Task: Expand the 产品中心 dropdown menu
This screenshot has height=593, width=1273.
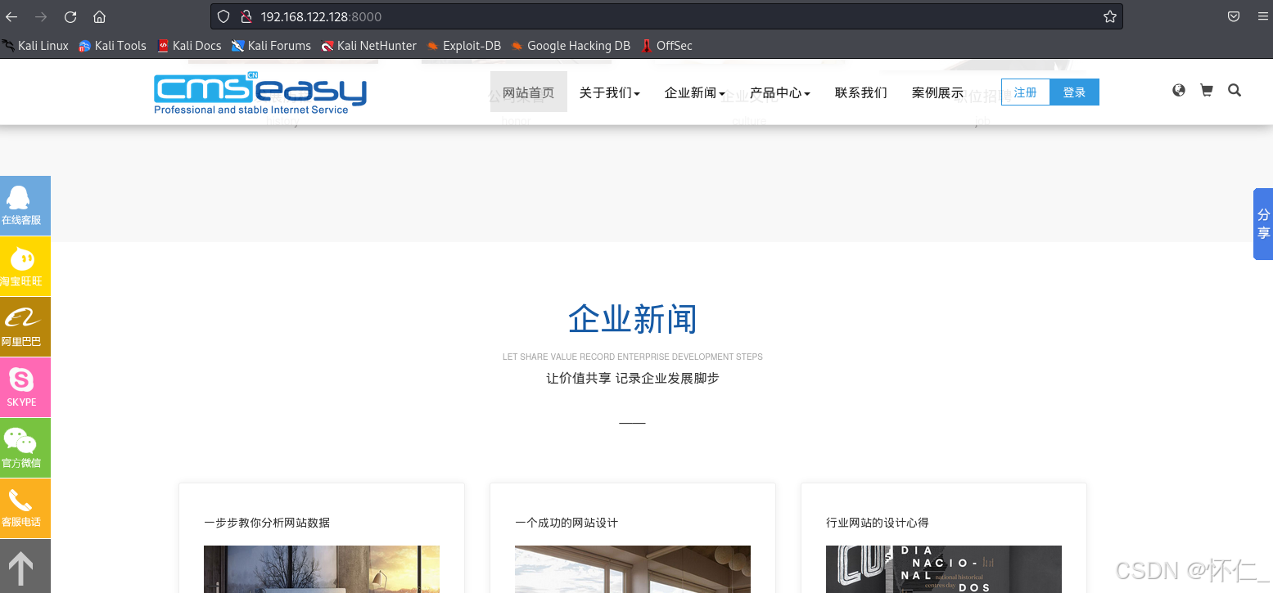Action: 779,92
